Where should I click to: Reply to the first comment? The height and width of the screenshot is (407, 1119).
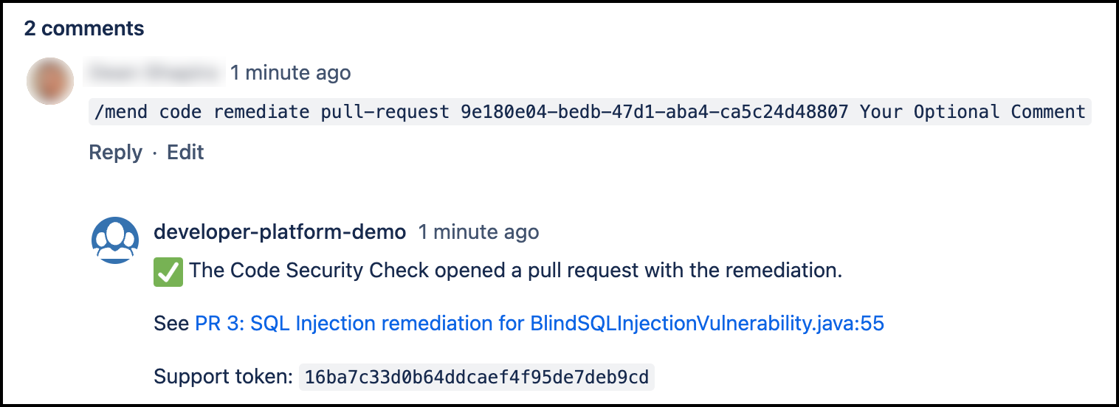click(x=115, y=153)
